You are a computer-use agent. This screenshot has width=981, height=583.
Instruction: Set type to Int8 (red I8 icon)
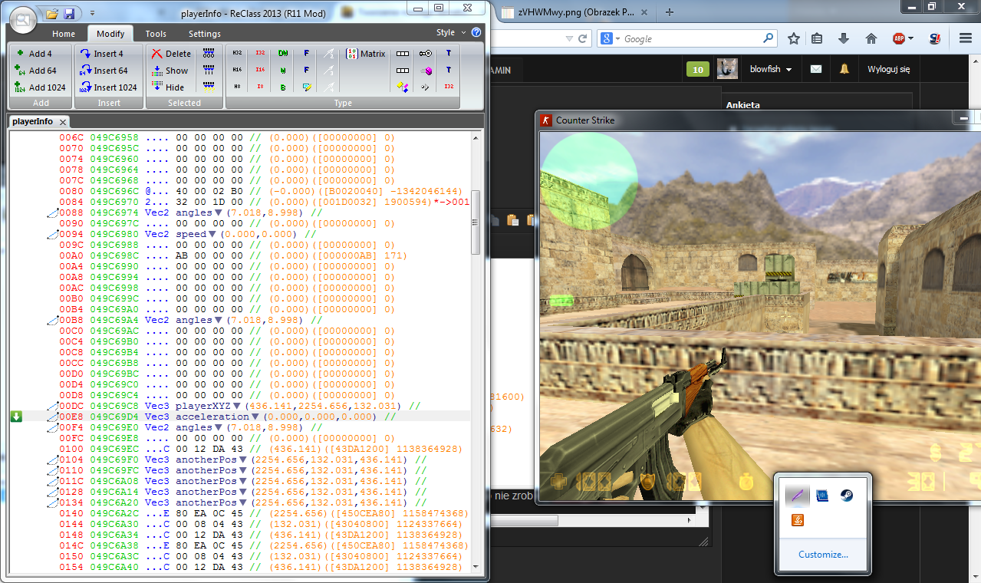pos(260,87)
